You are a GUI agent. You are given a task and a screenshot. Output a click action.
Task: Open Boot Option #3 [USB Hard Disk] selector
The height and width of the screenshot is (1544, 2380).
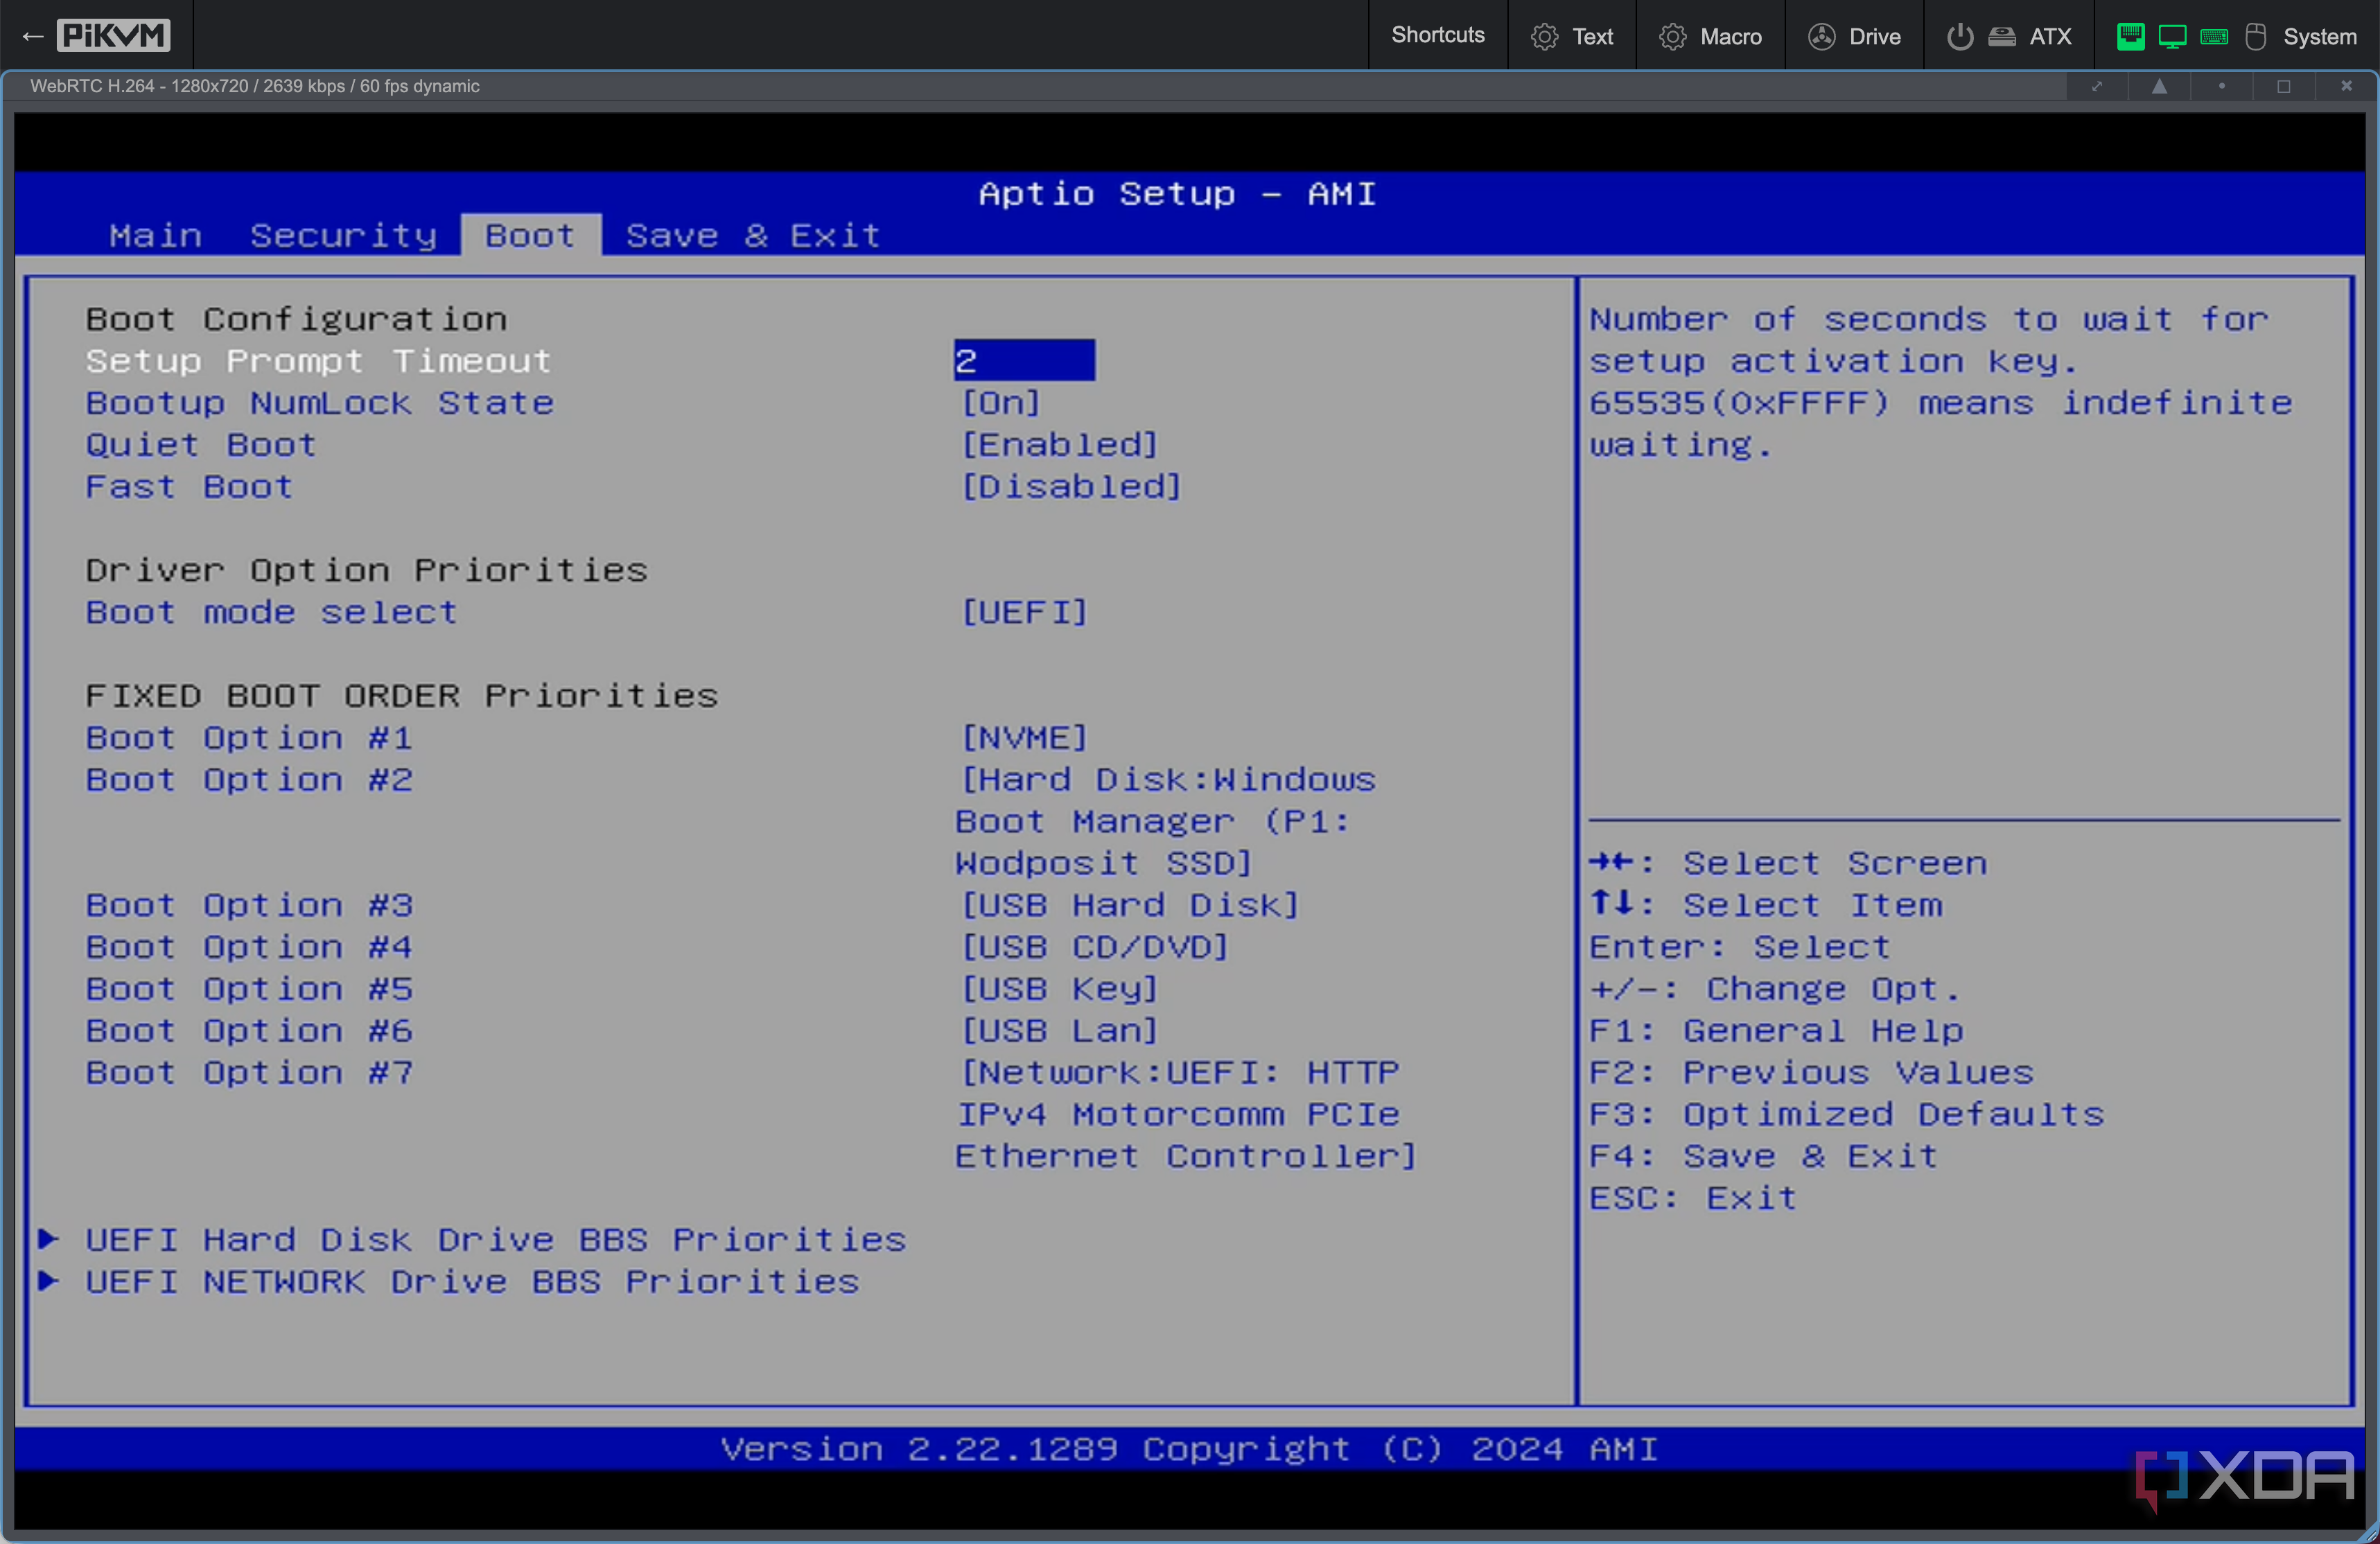pos(1130,904)
